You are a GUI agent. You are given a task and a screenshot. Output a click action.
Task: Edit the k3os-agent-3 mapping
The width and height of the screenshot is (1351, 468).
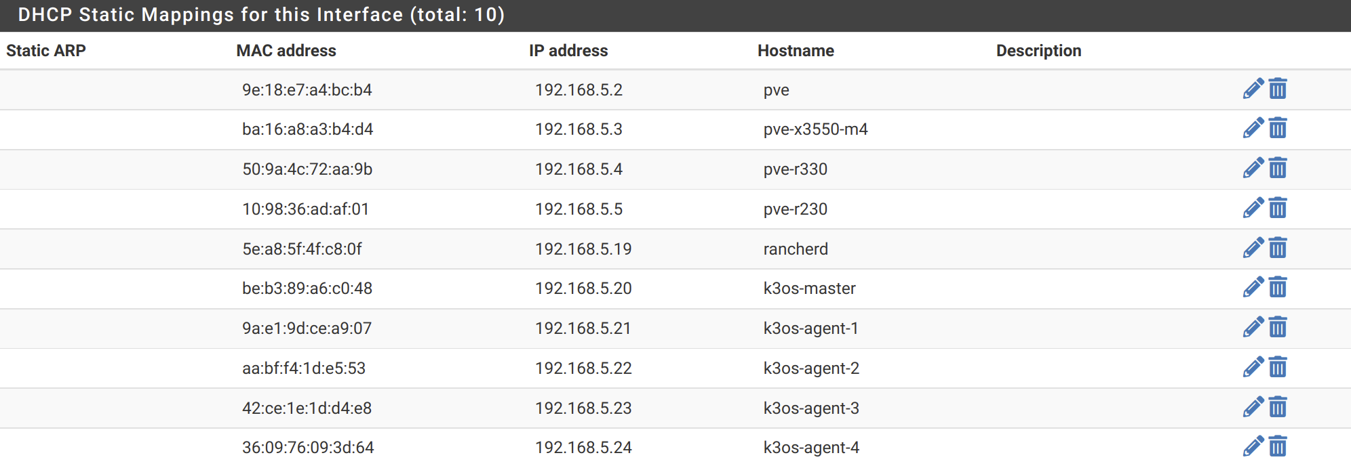(x=1253, y=407)
